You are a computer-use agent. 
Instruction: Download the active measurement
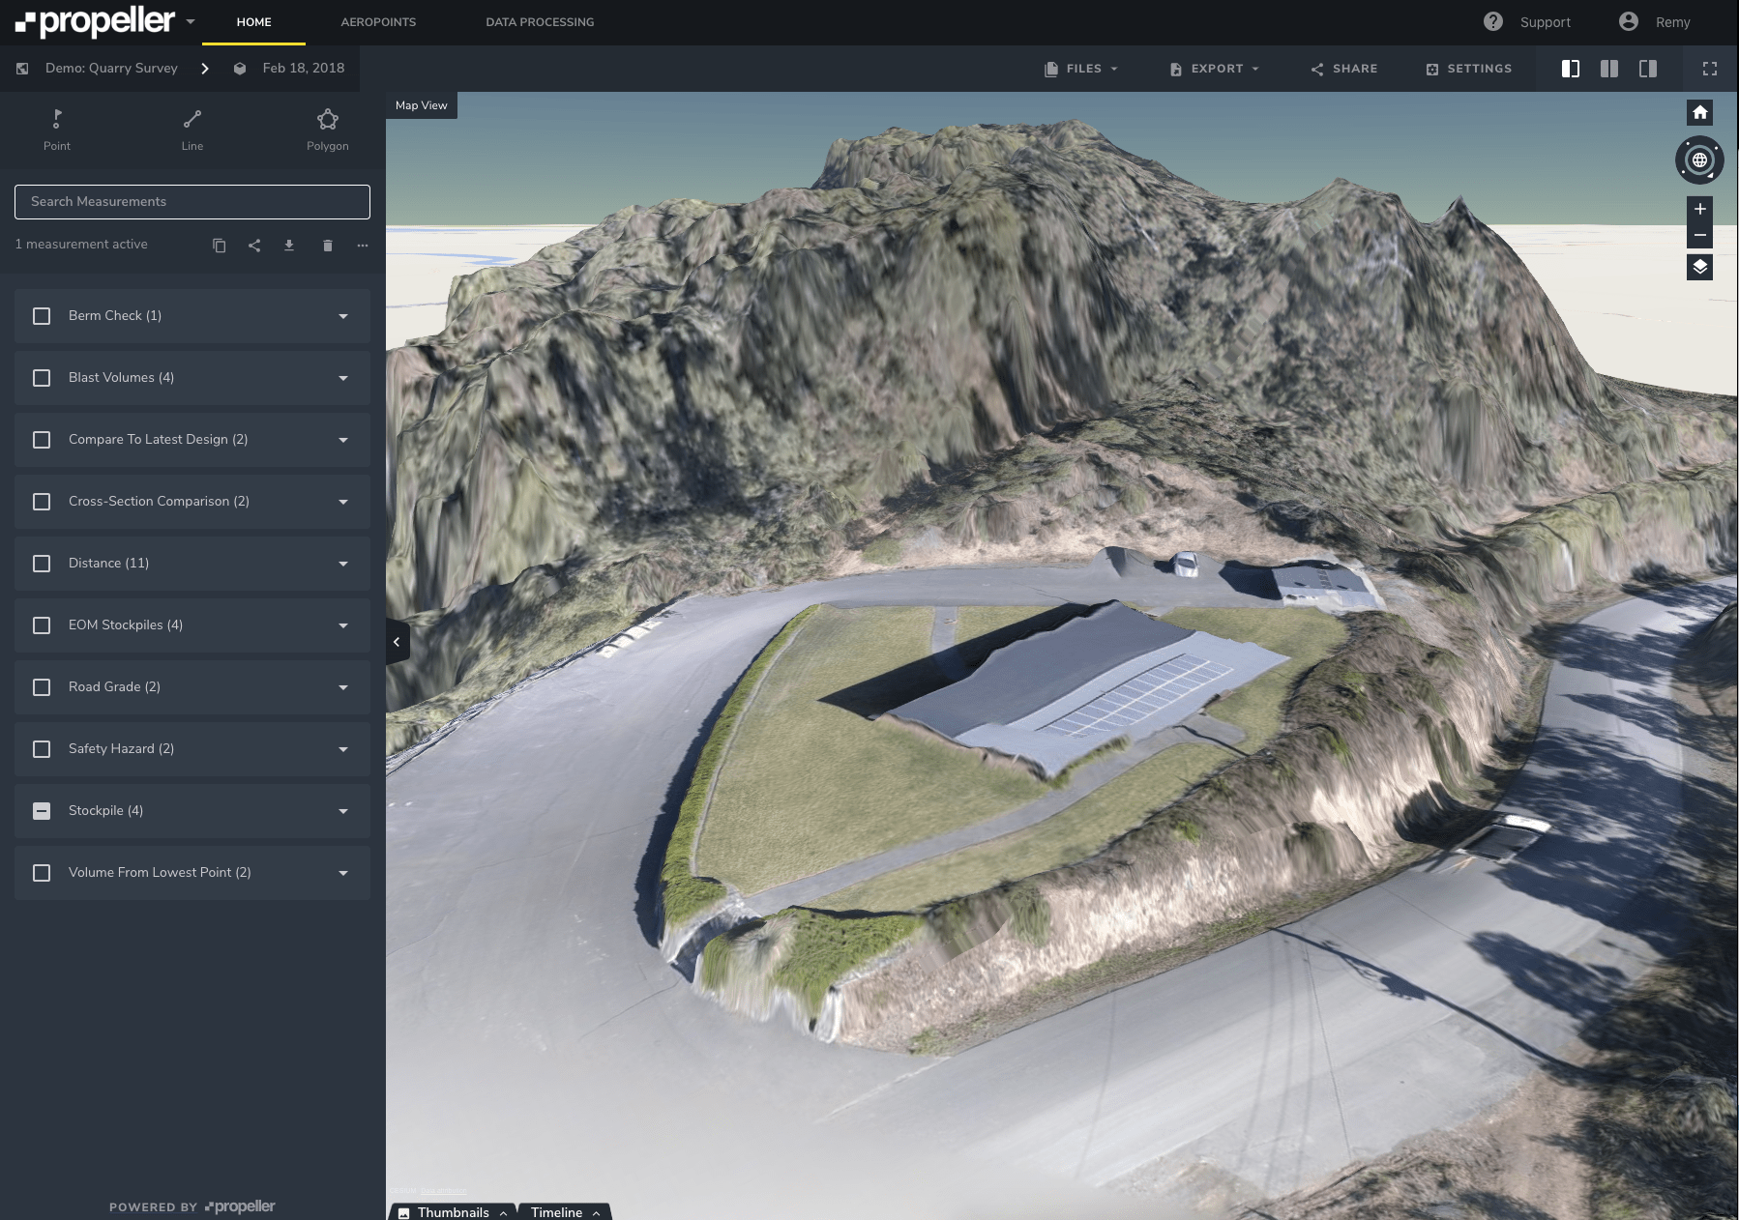pyautogui.click(x=289, y=245)
